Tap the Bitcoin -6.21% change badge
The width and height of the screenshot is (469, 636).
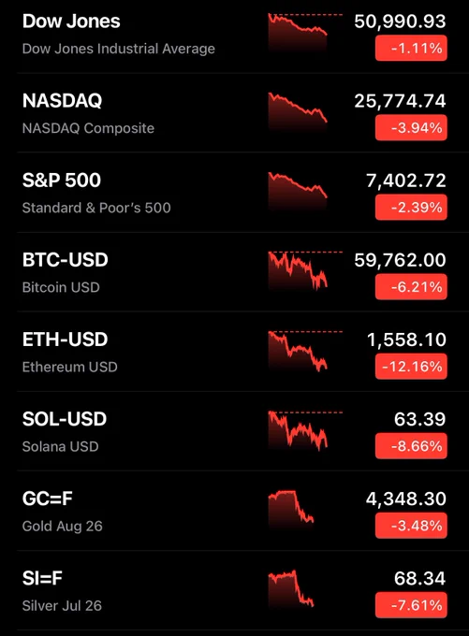[x=411, y=287]
